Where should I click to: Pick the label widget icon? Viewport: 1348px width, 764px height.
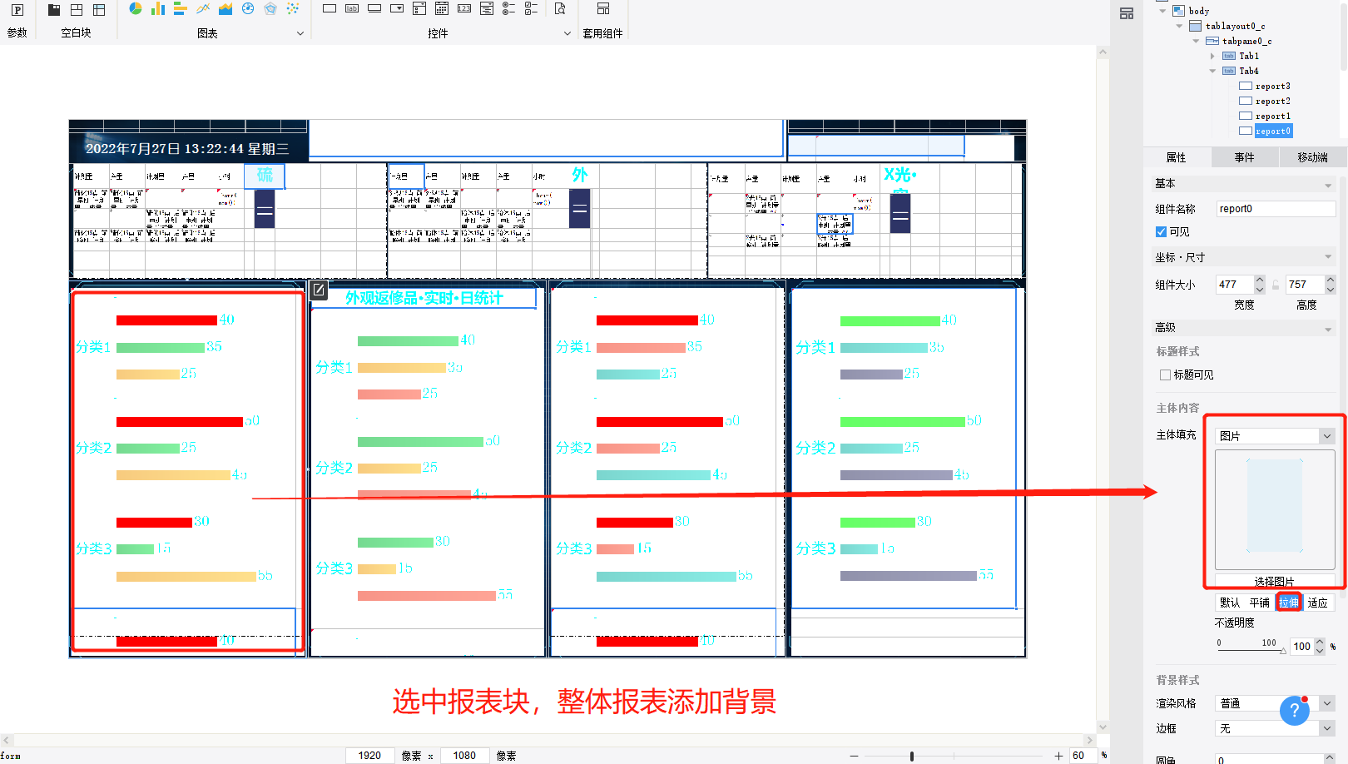[352, 8]
